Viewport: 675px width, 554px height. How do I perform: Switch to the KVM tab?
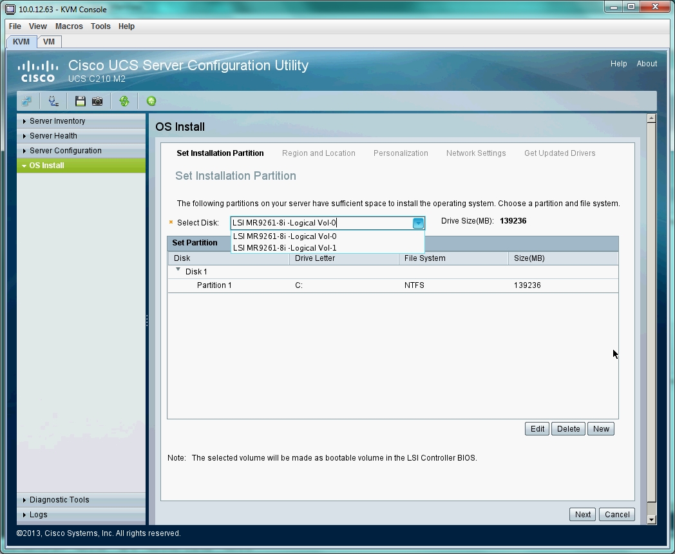pos(21,42)
